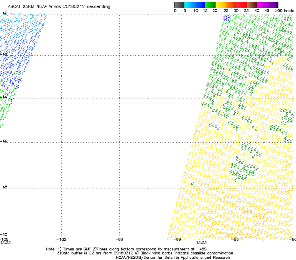The width and height of the screenshot is (296, 260).
Task: Click the gray 0-5 knots color swatch
Action: pyautogui.click(x=179, y=5)
